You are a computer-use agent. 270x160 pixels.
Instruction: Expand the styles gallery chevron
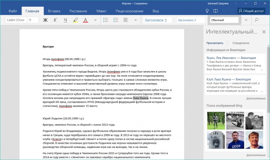tap(246, 20)
